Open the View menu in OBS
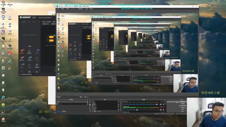Viewport: 226px width, 127px height. pyautogui.click(x=68, y=9)
